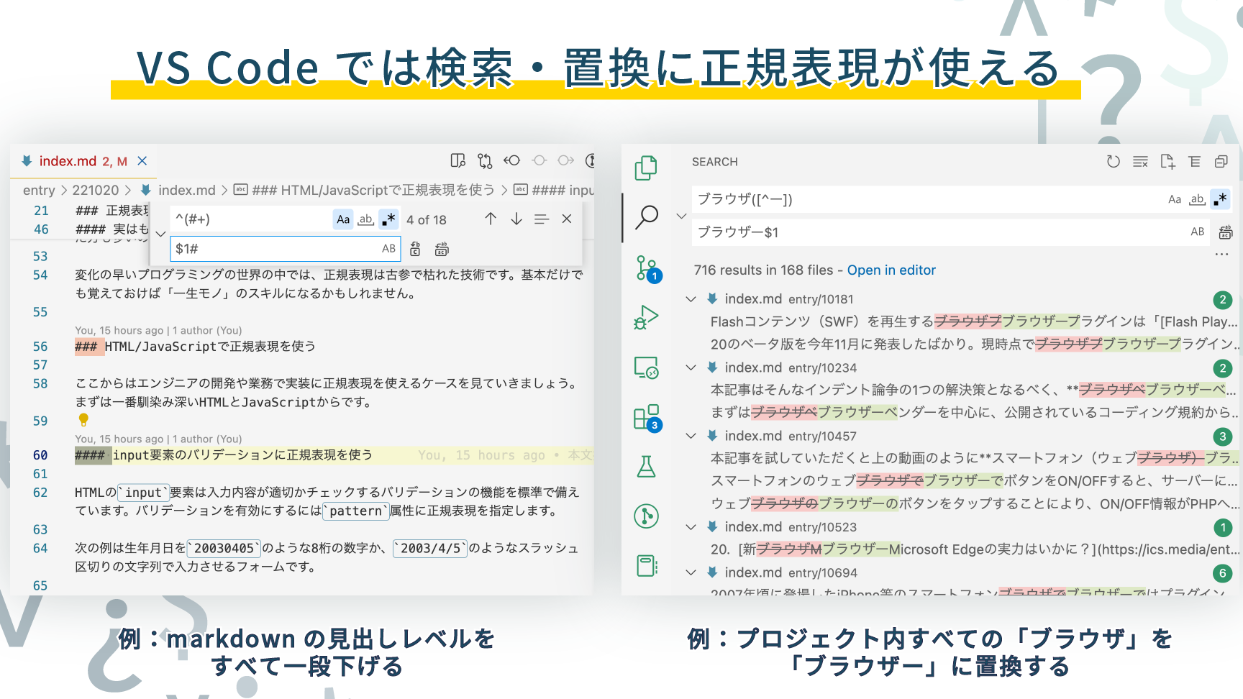
Task: Refresh the search results
Action: point(1112,162)
